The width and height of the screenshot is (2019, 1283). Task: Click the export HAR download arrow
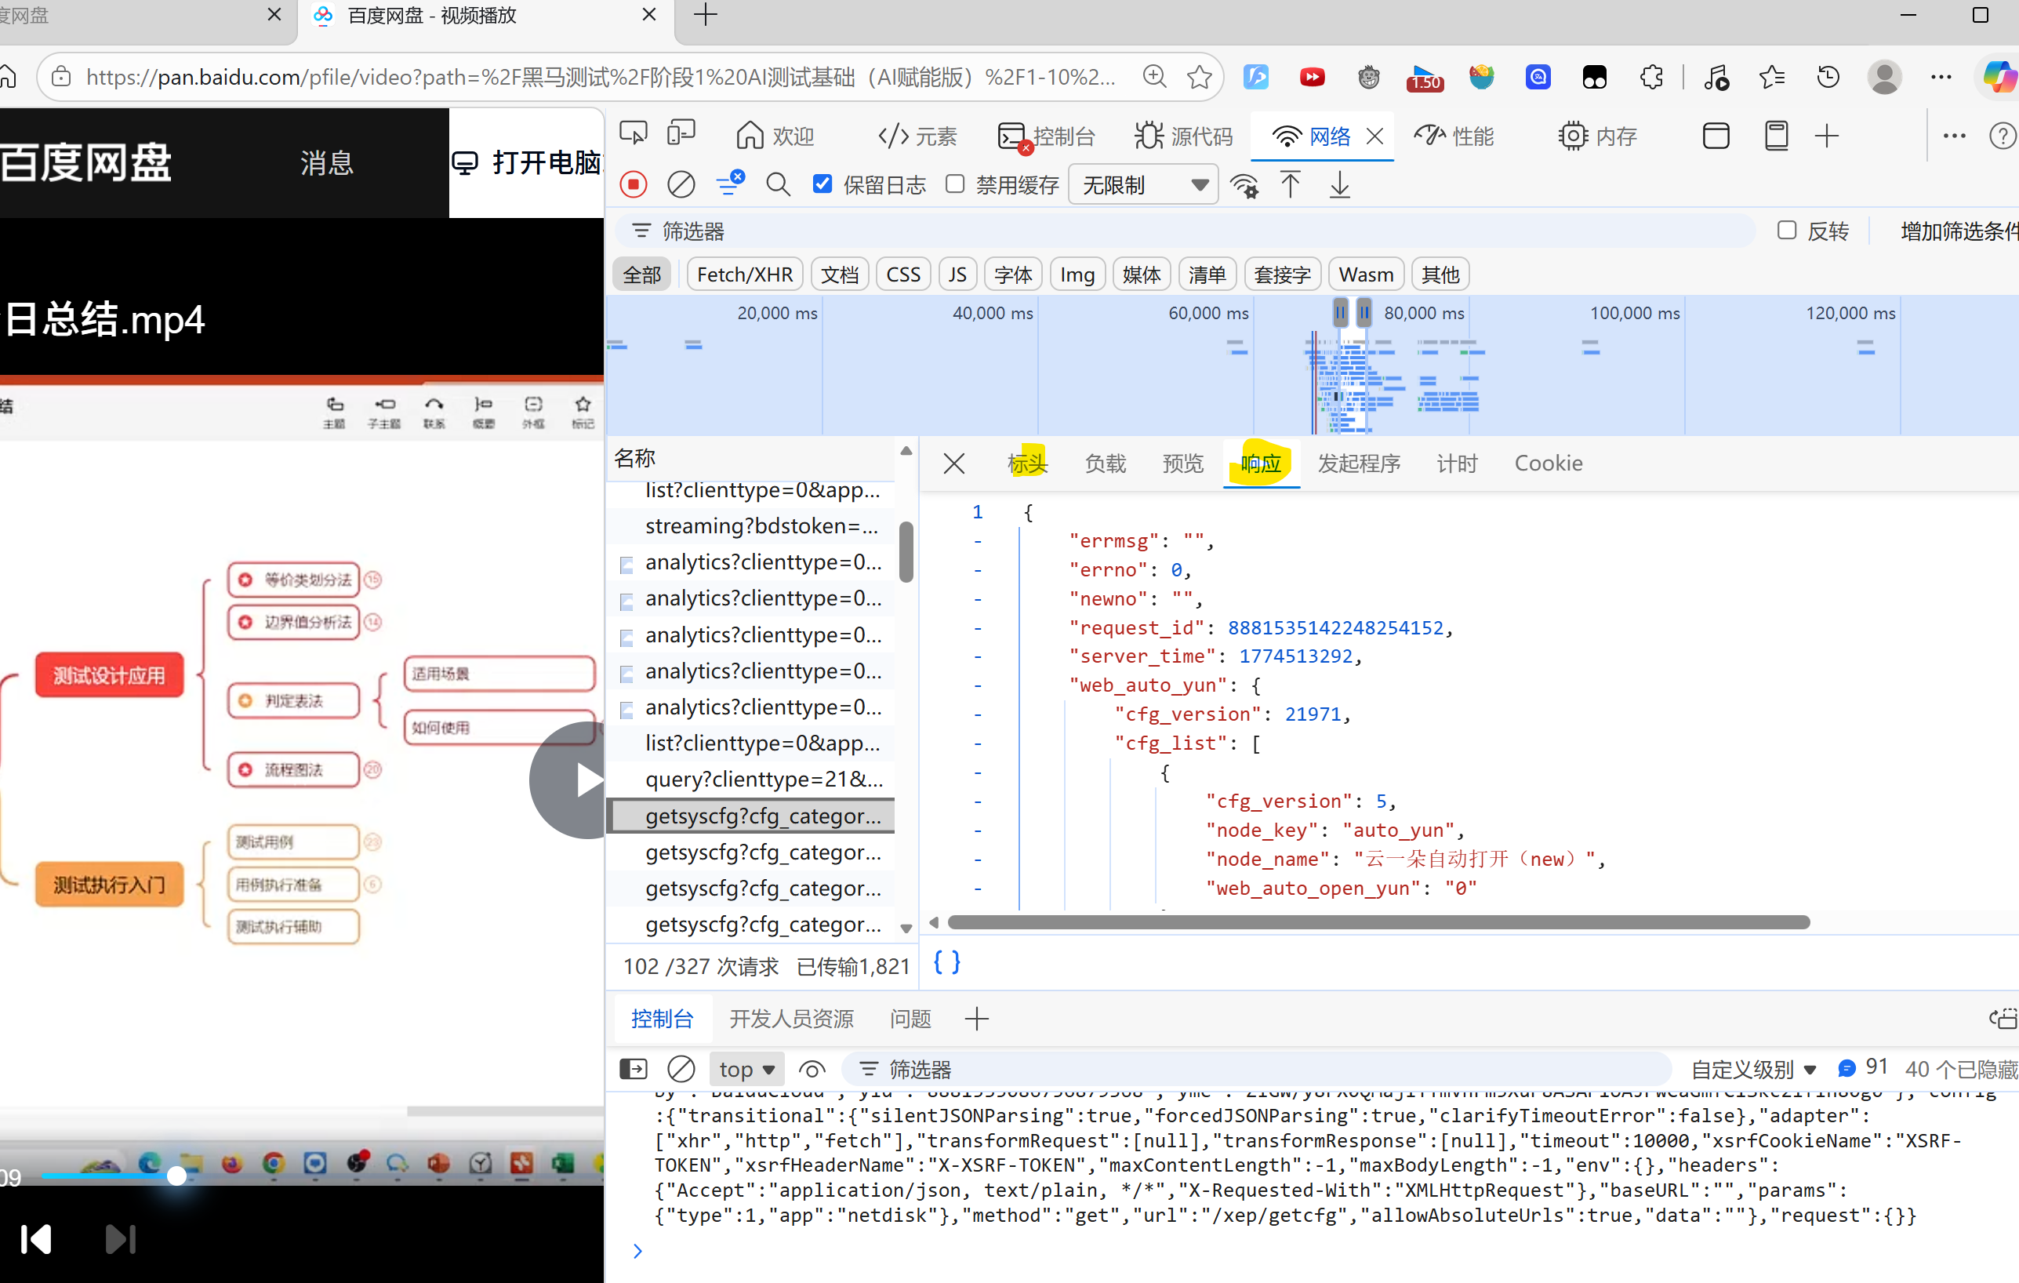[1340, 184]
